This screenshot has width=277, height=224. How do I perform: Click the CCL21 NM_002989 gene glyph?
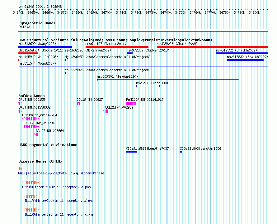tap(106, 111)
